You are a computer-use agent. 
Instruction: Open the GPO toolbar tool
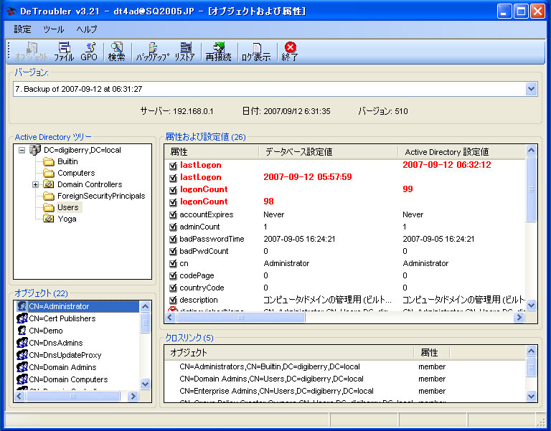(x=89, y=52)
